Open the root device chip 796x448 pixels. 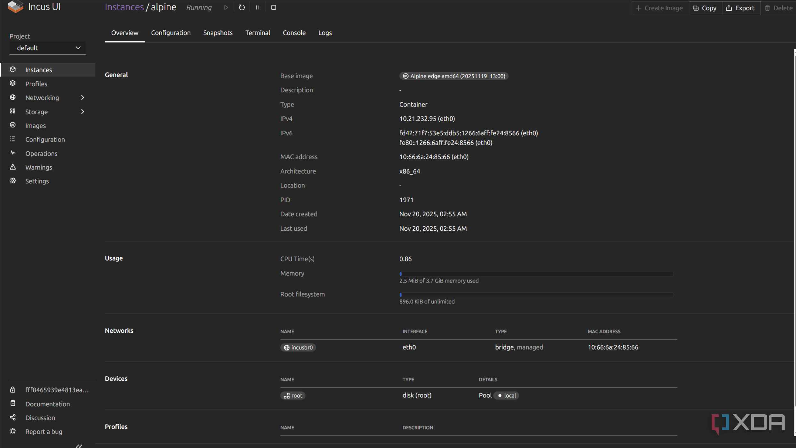tap(293, 396)
